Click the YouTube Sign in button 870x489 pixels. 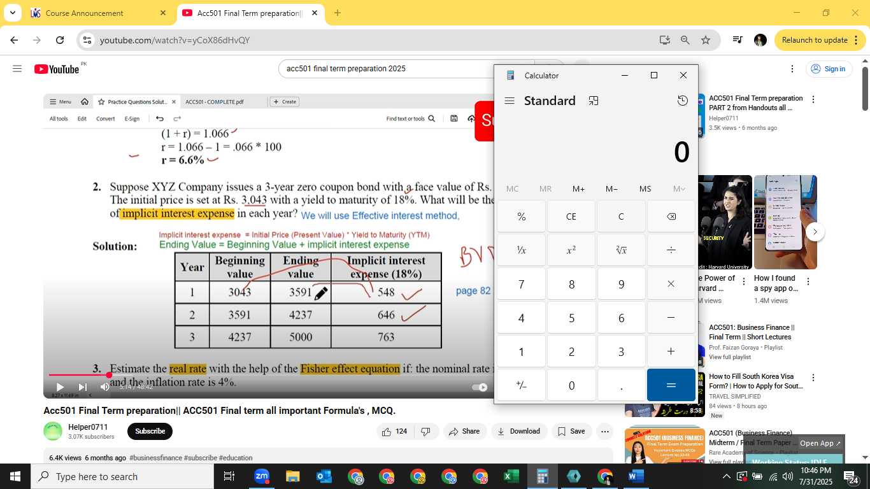click(829, 69)
